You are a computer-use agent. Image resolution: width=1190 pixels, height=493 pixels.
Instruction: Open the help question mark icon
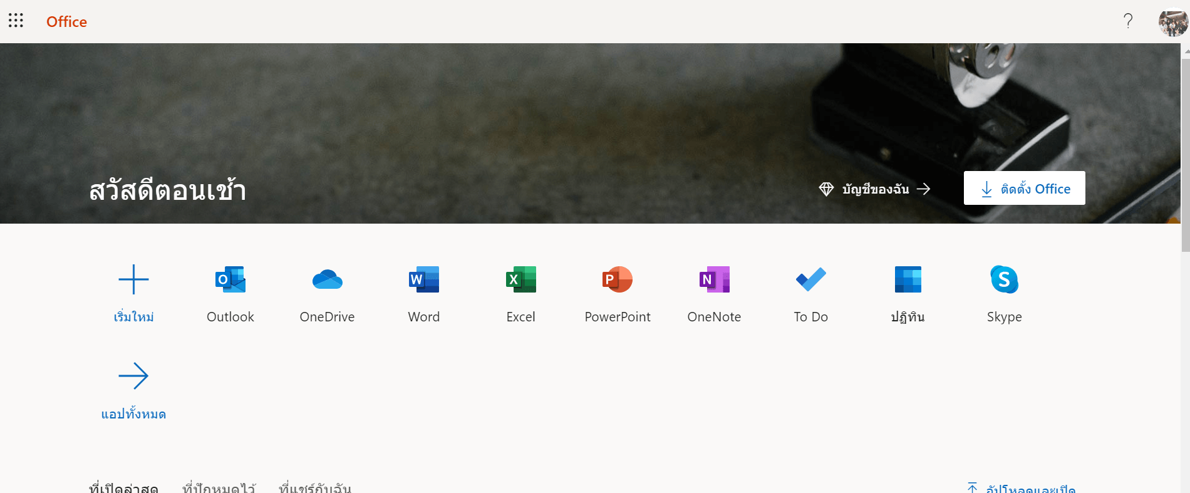pos(1128,21)
